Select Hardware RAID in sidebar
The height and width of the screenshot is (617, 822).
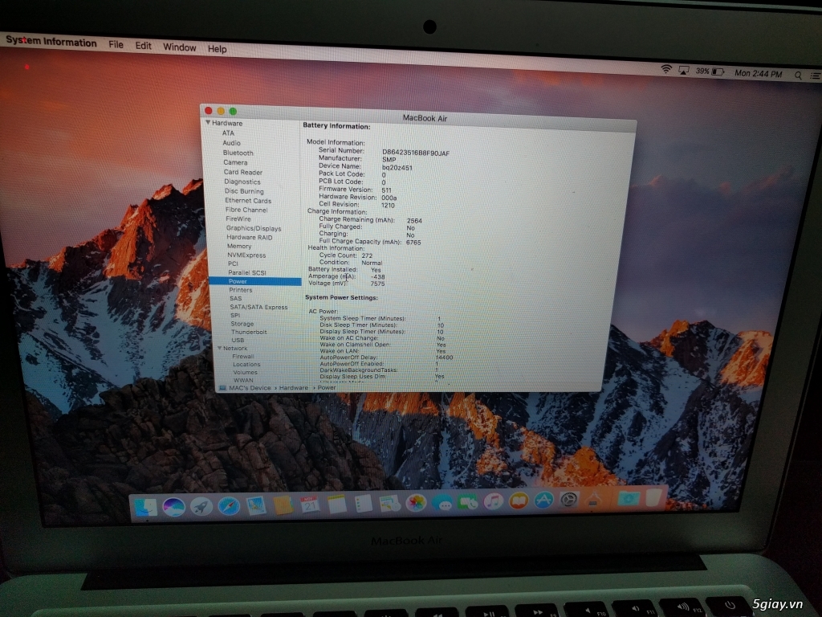point(250,237)
